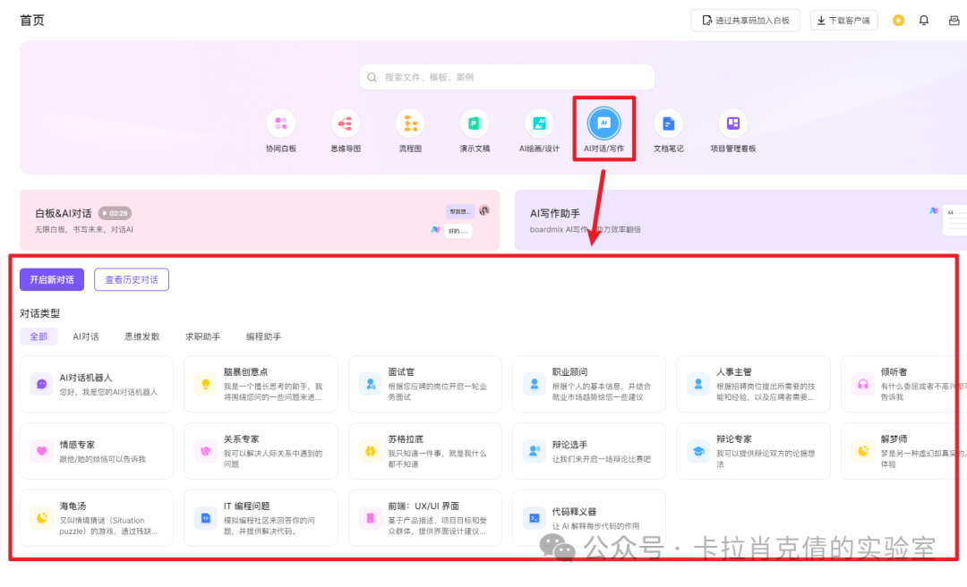The height and width of the screenshot is (587, 967).
Task: Open the 流程图 flowchart icon
Action: [410, 123]
